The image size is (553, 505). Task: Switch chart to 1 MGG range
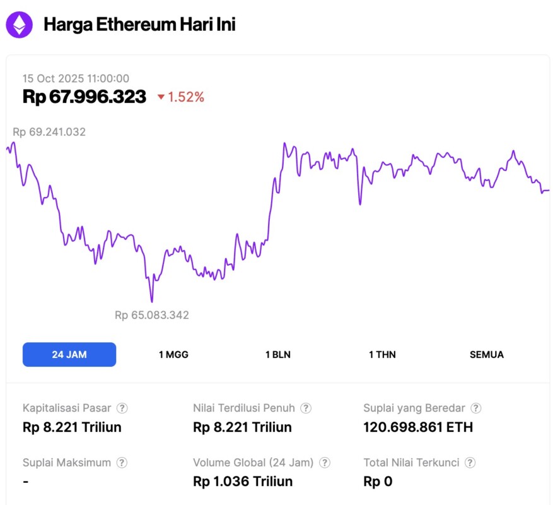pyautogui.click(x=173, y=355)
